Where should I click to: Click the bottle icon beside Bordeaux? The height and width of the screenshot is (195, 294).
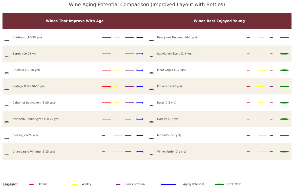(x=7, y=40)
